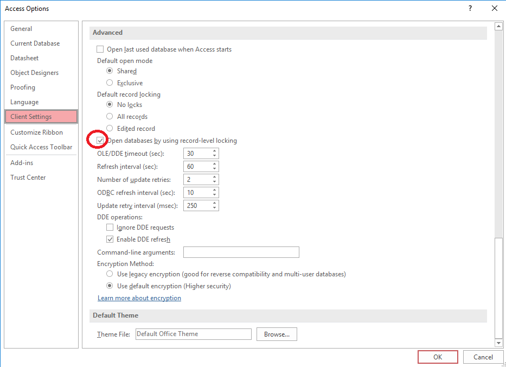Screen dimensions: 506x367
Task: Select Exclusive default open mode
Action: [x=110, y=83]
